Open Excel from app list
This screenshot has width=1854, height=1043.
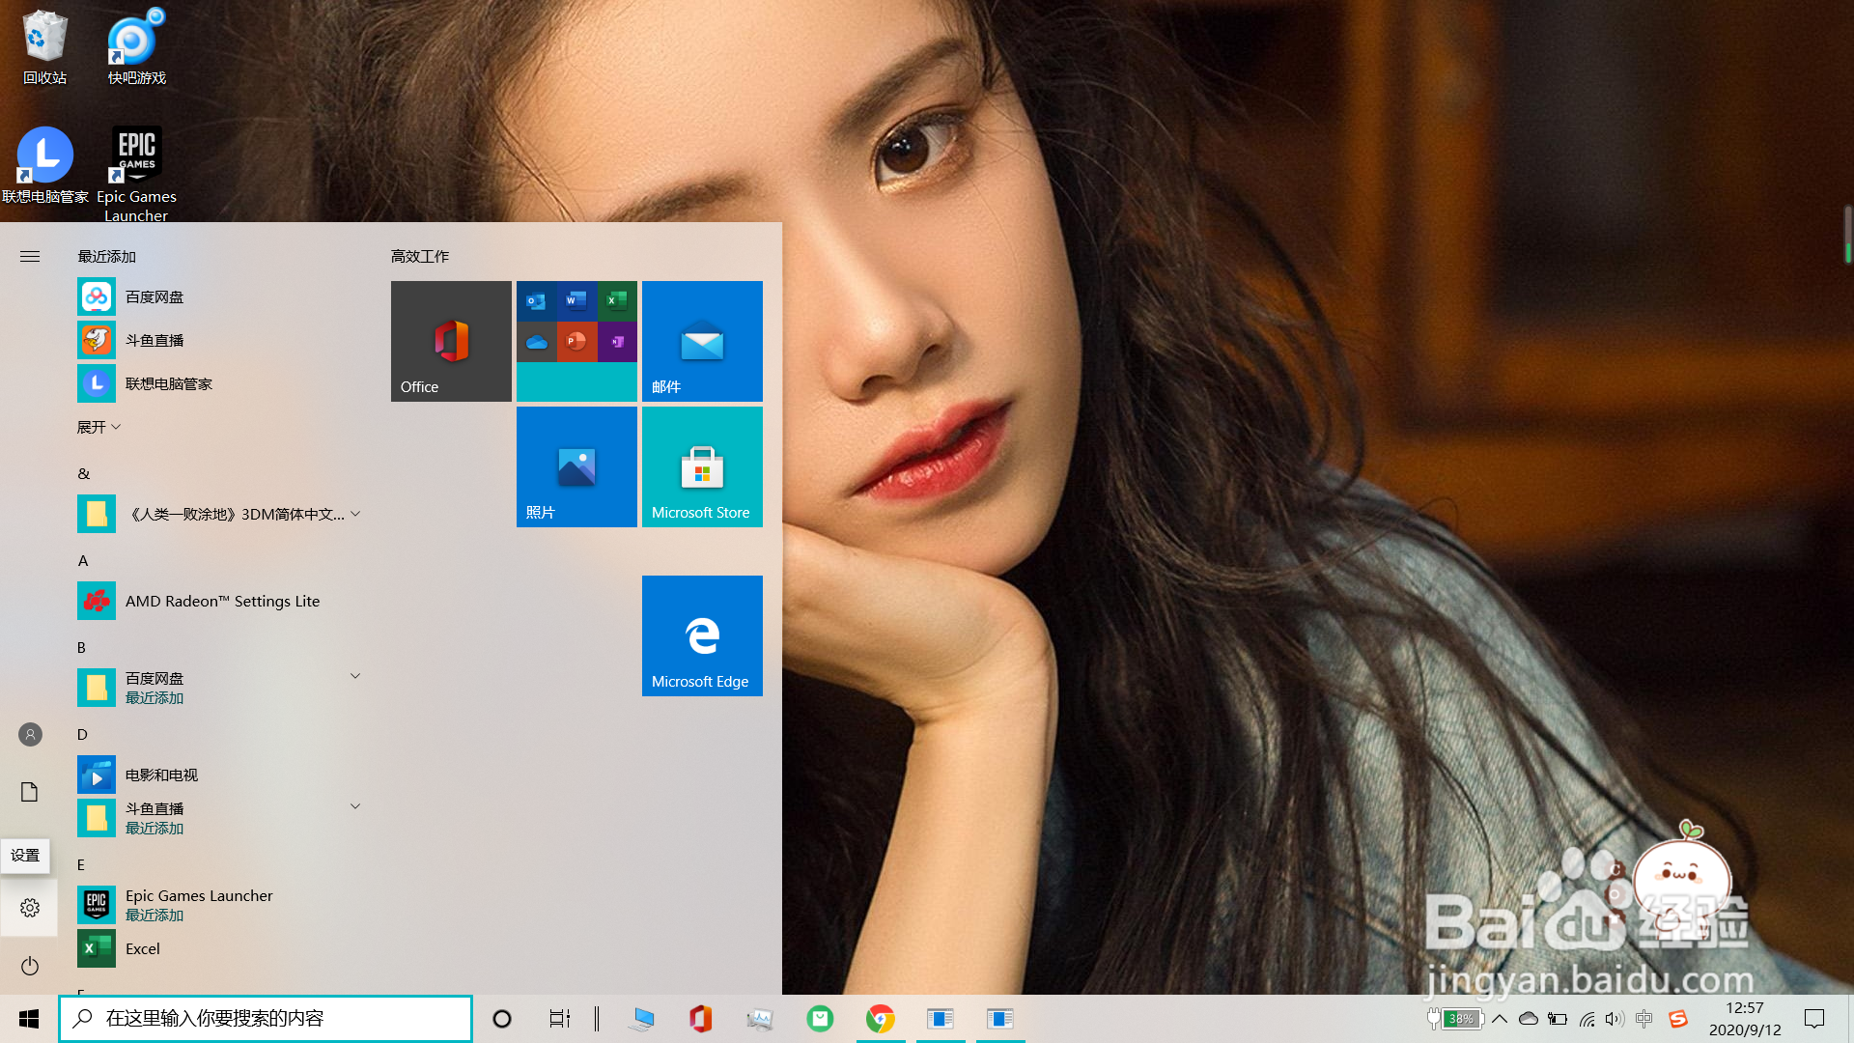[x=142, y=948]
